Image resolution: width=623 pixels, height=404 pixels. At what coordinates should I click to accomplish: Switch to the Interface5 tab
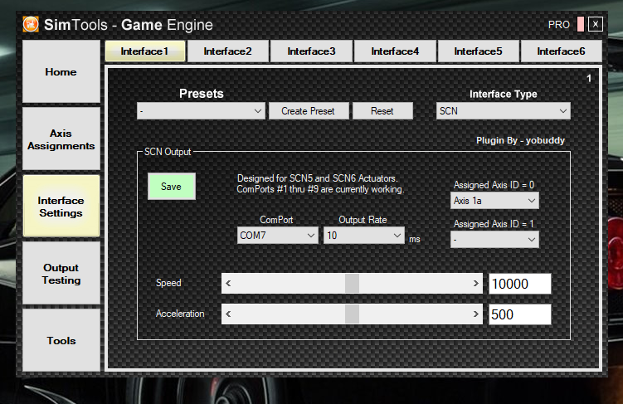[x=478, y=51]
